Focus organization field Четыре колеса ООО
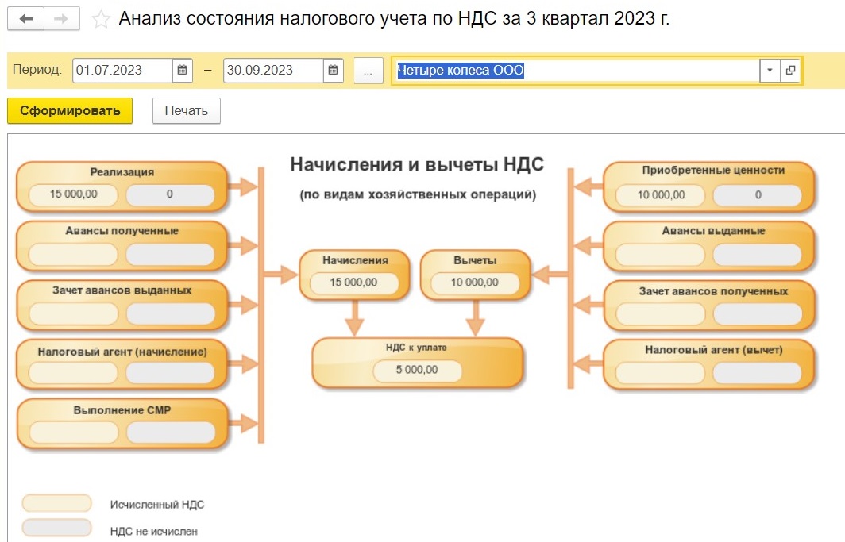The image size is (845, 542). pyautogui.click(x=576, y=70)
